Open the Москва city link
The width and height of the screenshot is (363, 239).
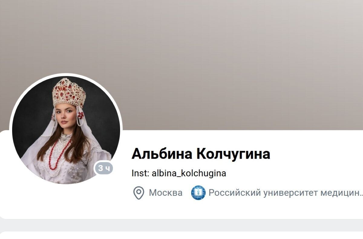click(x=165, y=193)
